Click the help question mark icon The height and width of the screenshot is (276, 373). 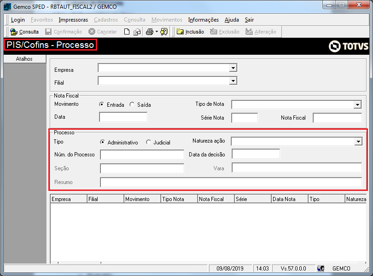(164, 32)
